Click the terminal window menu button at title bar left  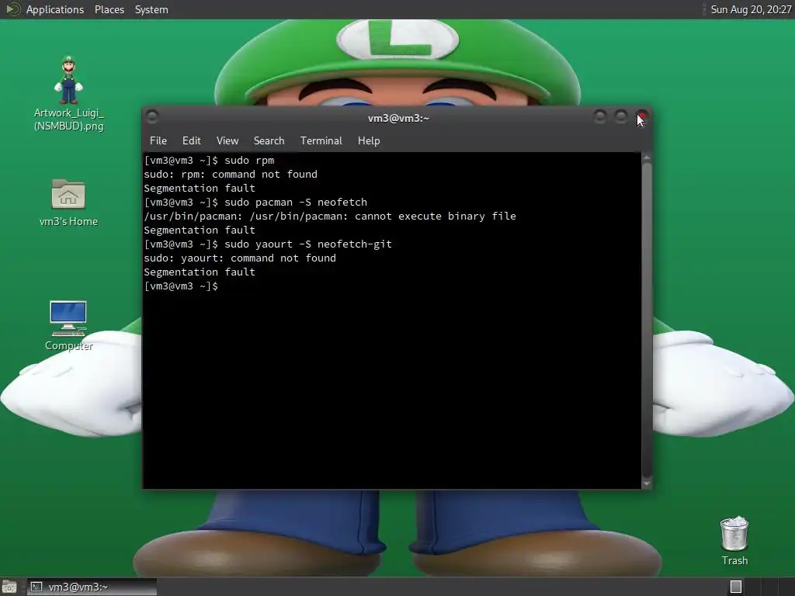(152, 117)
